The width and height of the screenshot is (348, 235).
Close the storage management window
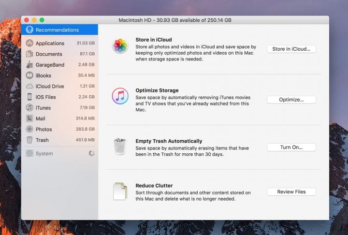point(27,20)
